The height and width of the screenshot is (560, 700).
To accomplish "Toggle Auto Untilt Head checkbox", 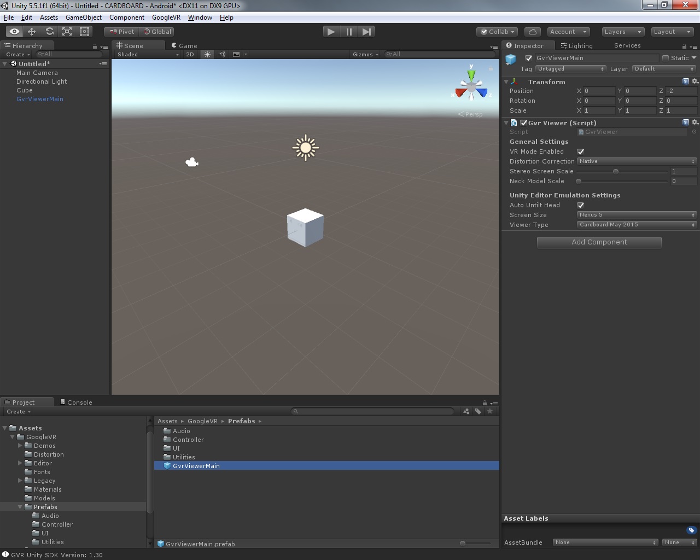I will pyautogui.click(x=580, y=205).
